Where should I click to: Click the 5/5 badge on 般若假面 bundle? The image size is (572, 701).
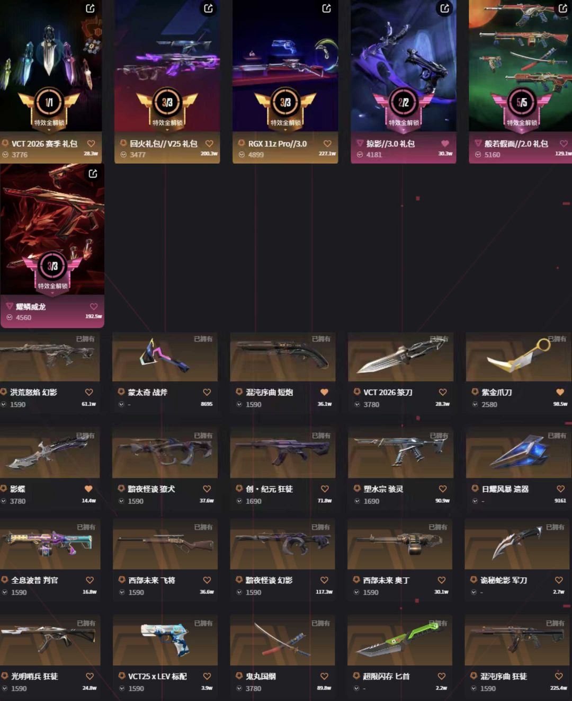[x=522, y=103]
